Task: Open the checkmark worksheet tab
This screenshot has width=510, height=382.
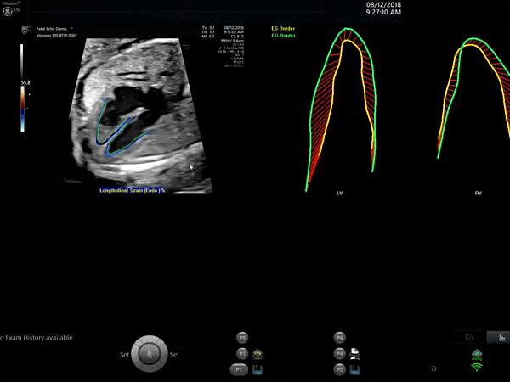Action: 469,338
